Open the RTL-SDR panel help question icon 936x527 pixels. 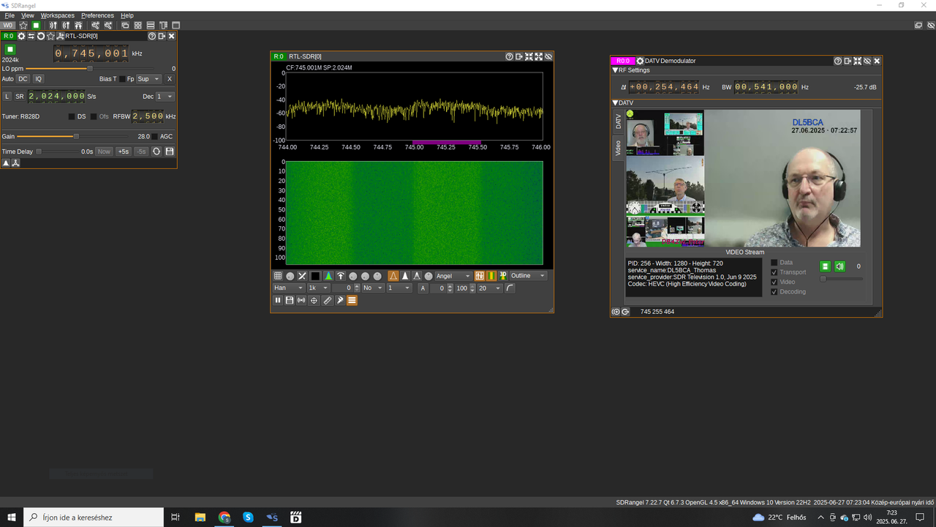[x=152, y=36]
